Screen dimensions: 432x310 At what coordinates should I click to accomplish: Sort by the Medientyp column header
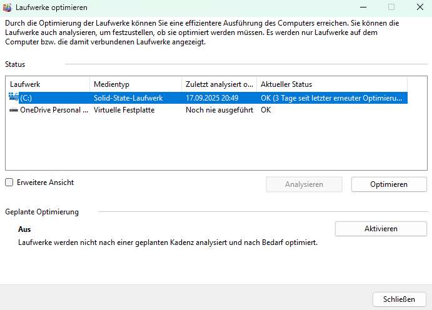click(x=135, y=84)
